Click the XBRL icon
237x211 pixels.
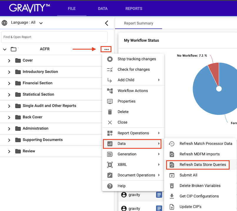click(x=110, y=165)
